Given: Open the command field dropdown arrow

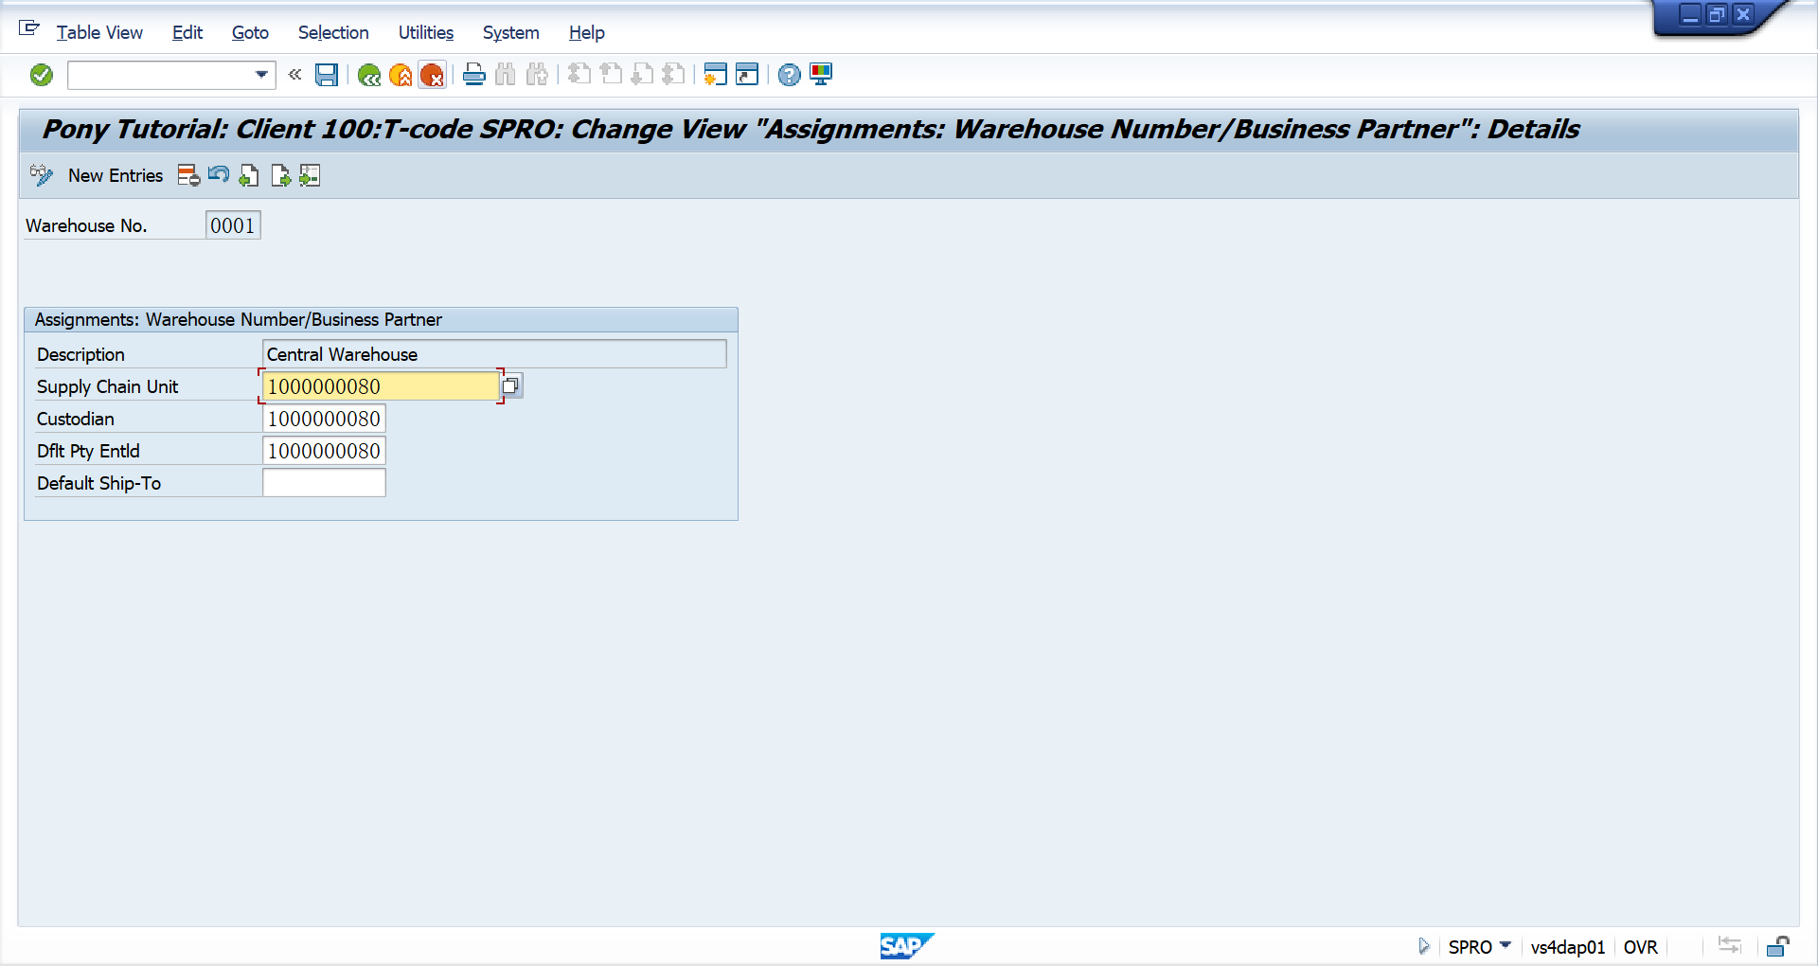Looking at the screenshot, I should coord(261,75).
